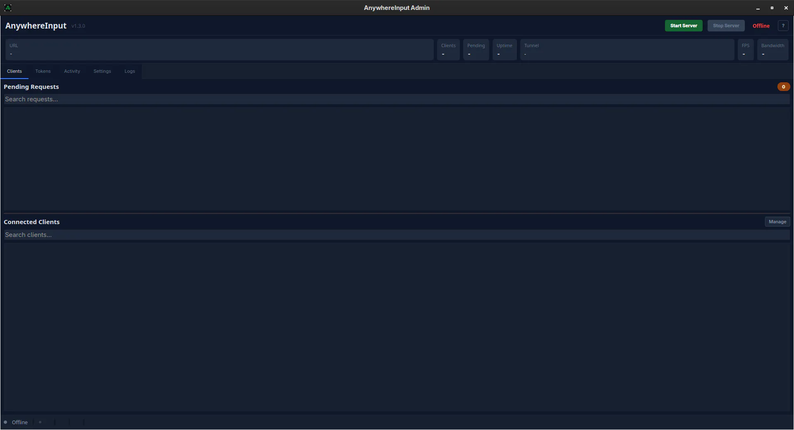Click the Uptime stat card
The width and height of the screenshot is (794, 430).
tap(505, 50)
